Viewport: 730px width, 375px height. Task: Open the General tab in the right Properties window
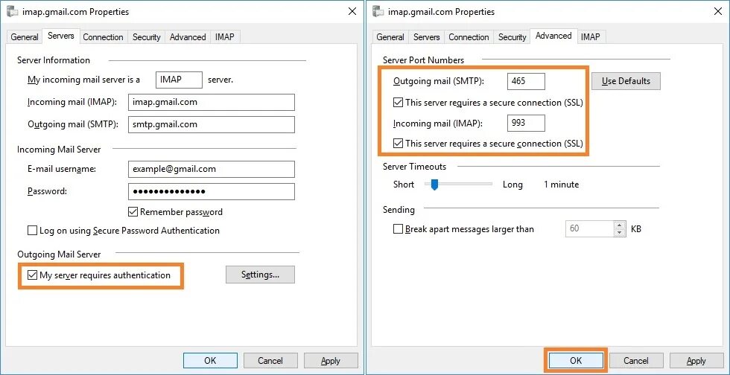390,37
